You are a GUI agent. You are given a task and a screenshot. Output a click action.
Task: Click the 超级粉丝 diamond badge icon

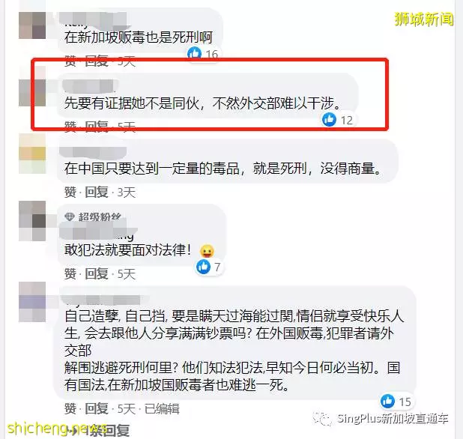[70, 217]
